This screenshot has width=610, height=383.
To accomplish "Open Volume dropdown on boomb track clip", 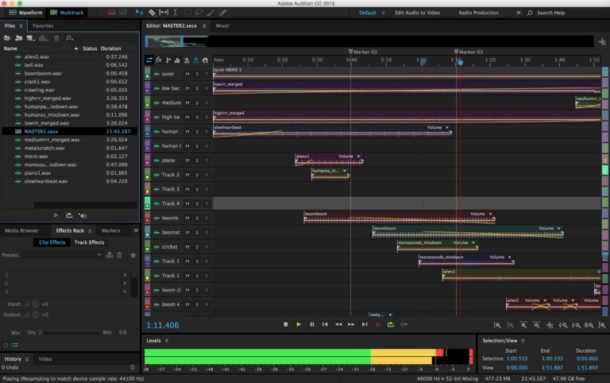I will tap(490, 214).
